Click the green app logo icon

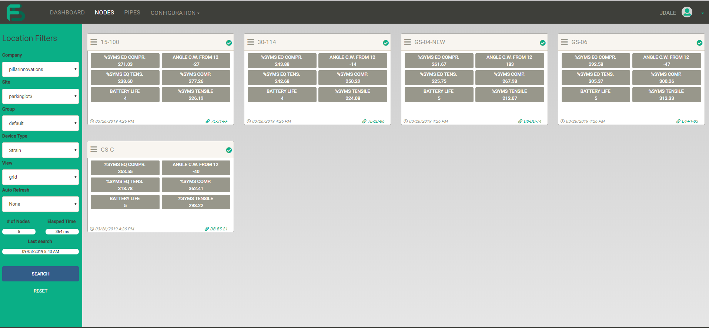pos(16,13)
